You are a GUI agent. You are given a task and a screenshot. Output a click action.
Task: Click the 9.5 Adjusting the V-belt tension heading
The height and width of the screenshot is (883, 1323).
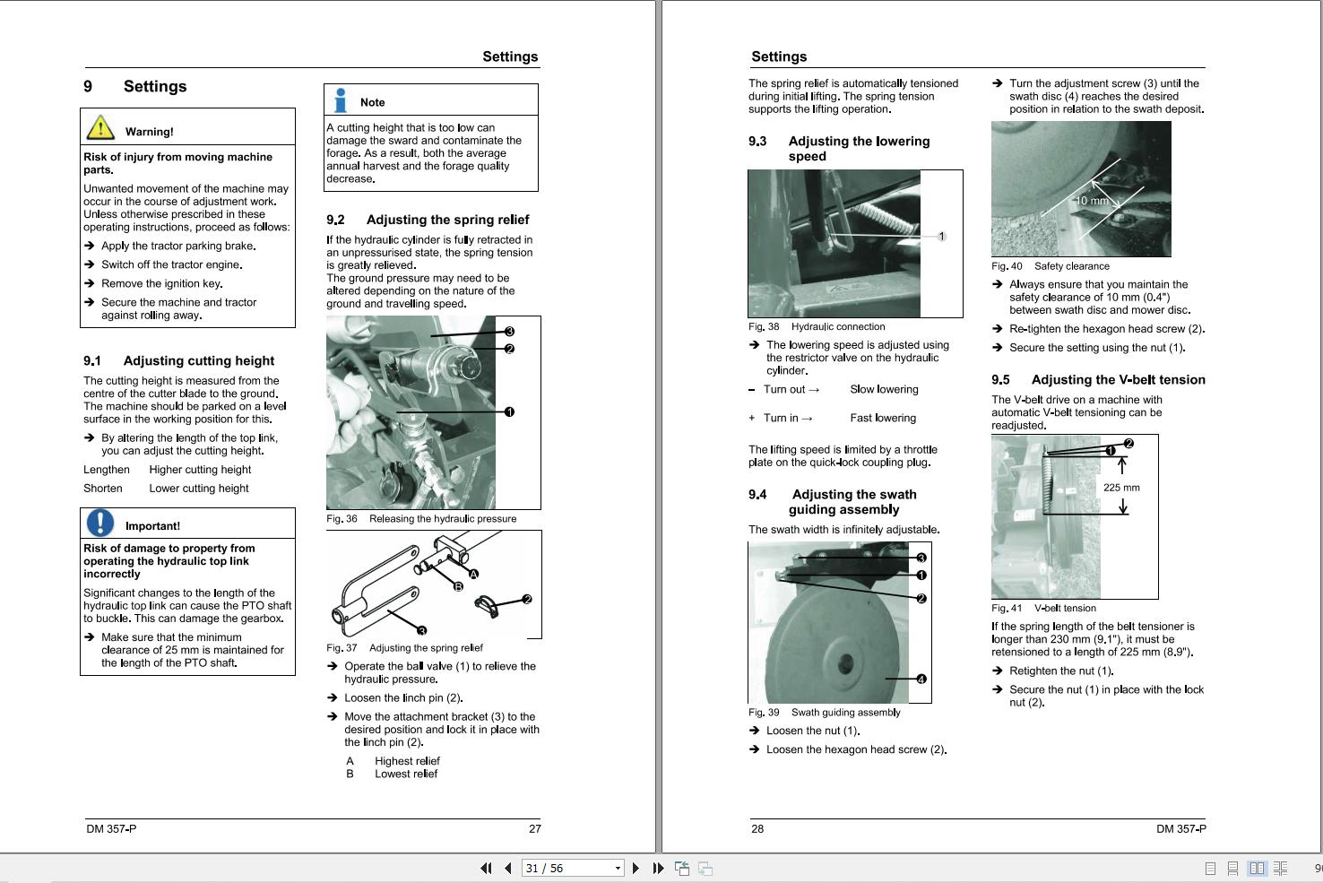(1098, 379)
